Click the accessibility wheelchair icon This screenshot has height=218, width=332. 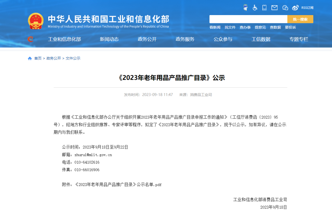tap(255, 7)
